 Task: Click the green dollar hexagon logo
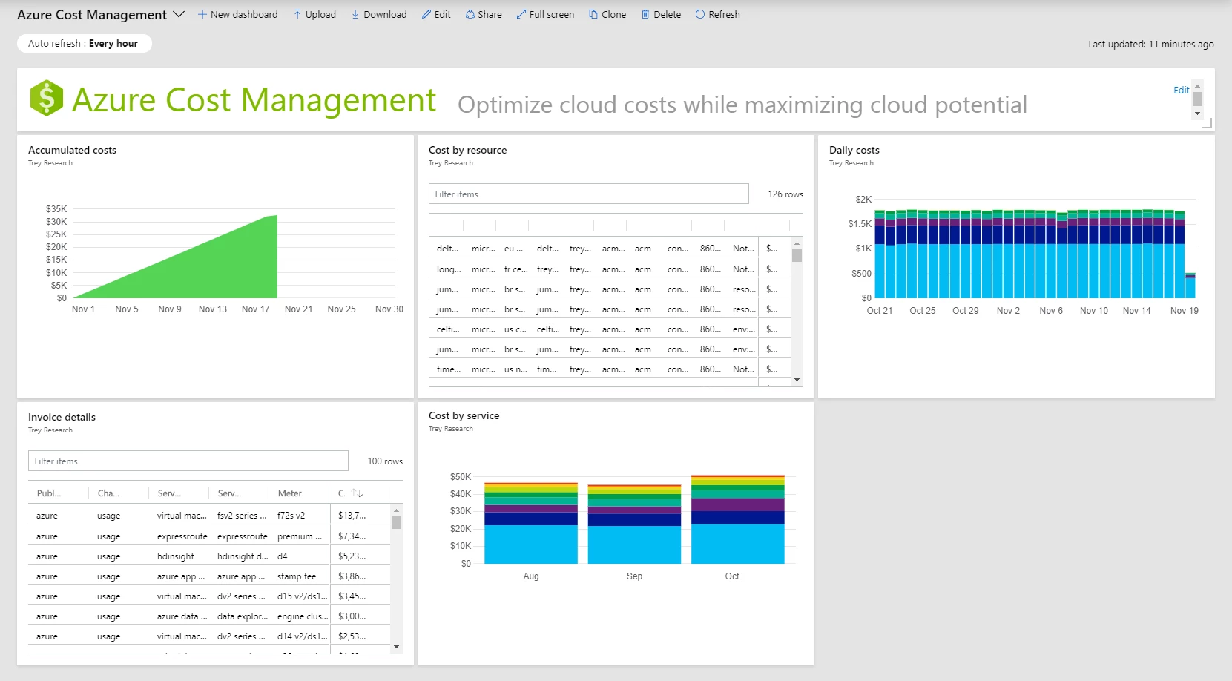[x=47, y=98]
